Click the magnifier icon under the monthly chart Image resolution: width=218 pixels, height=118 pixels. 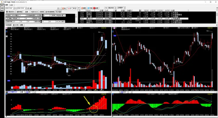(119, 92)
